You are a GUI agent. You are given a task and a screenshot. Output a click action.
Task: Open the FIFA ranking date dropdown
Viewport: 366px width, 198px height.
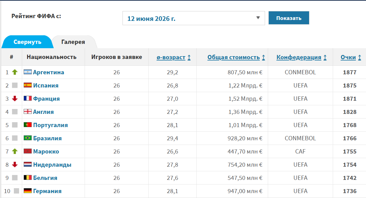pos(194,18)
